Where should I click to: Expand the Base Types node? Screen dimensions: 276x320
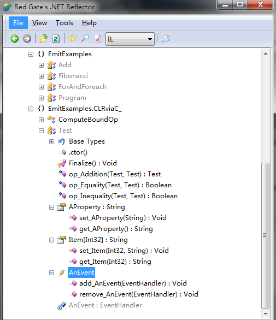[x=52, y=141]
